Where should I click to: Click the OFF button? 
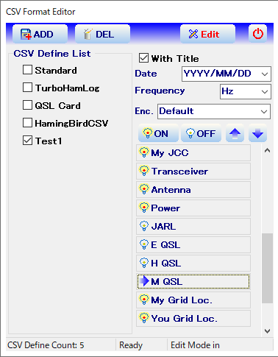pyautogui.click(x=201, y=133)
